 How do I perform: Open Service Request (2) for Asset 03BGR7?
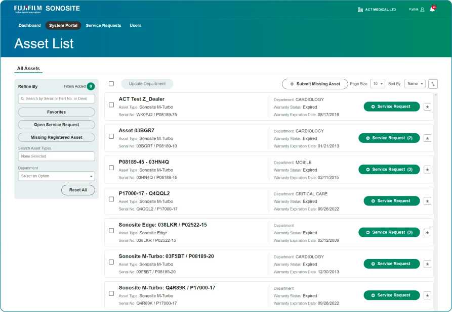tap(389, 138)
